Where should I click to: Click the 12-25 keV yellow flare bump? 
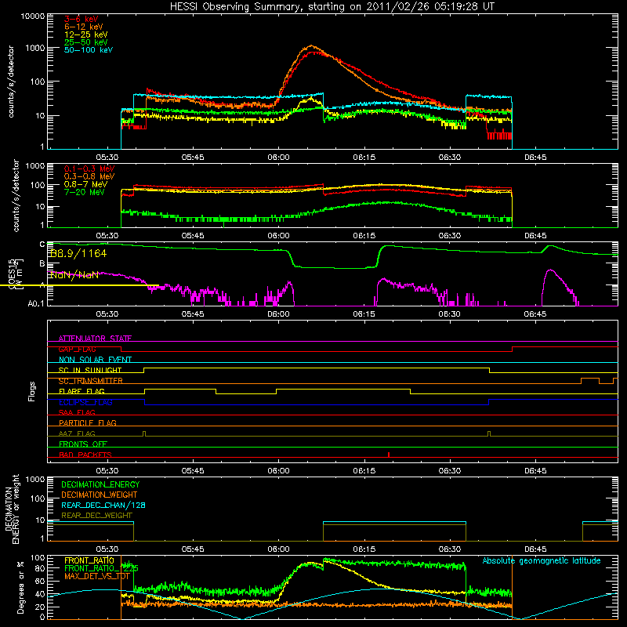coord(311,99)
